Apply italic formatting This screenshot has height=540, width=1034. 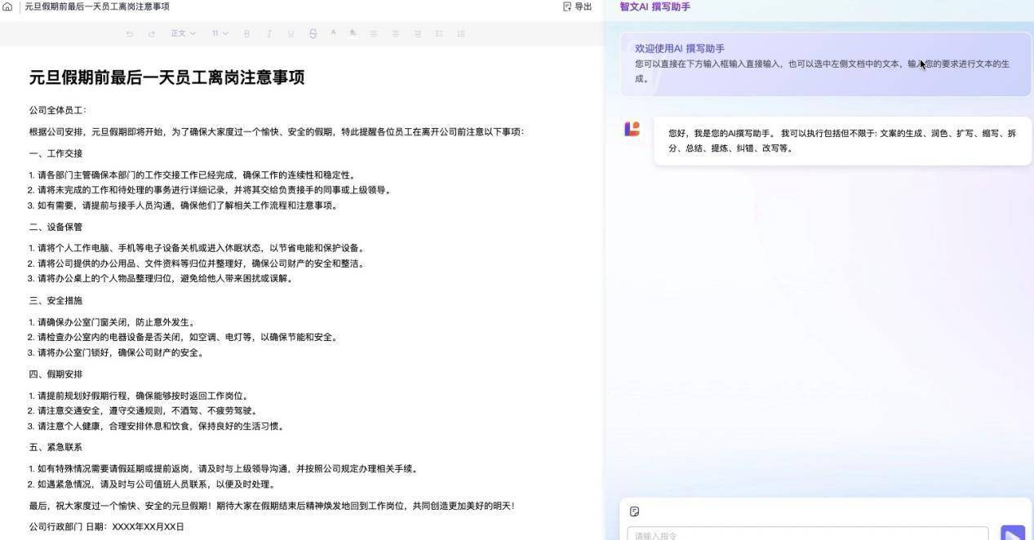point(269,33)
